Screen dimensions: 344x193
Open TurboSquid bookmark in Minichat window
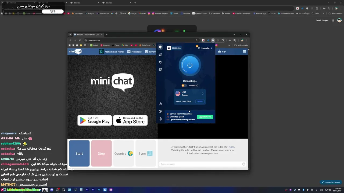(145, 45)
